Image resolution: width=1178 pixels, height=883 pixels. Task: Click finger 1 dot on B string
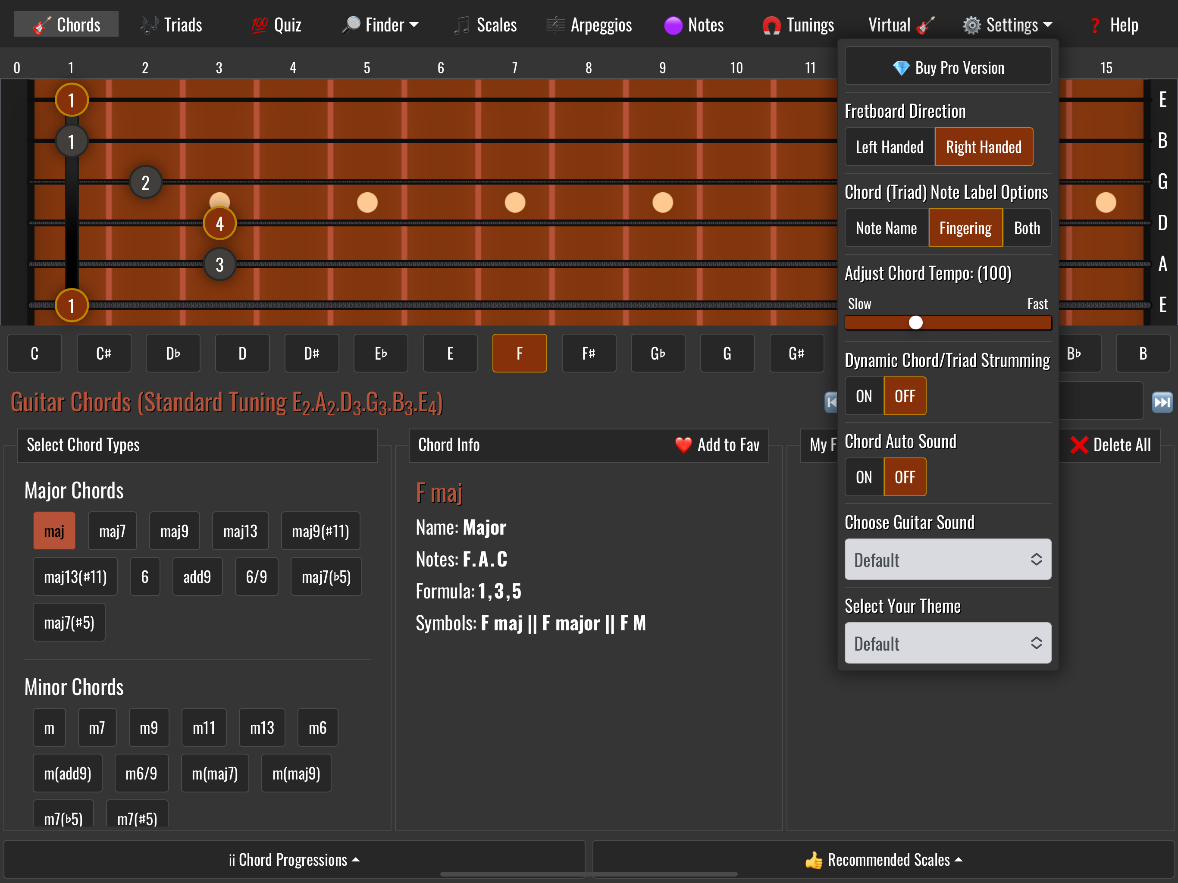pyautogui.click(x=72, y=142)
